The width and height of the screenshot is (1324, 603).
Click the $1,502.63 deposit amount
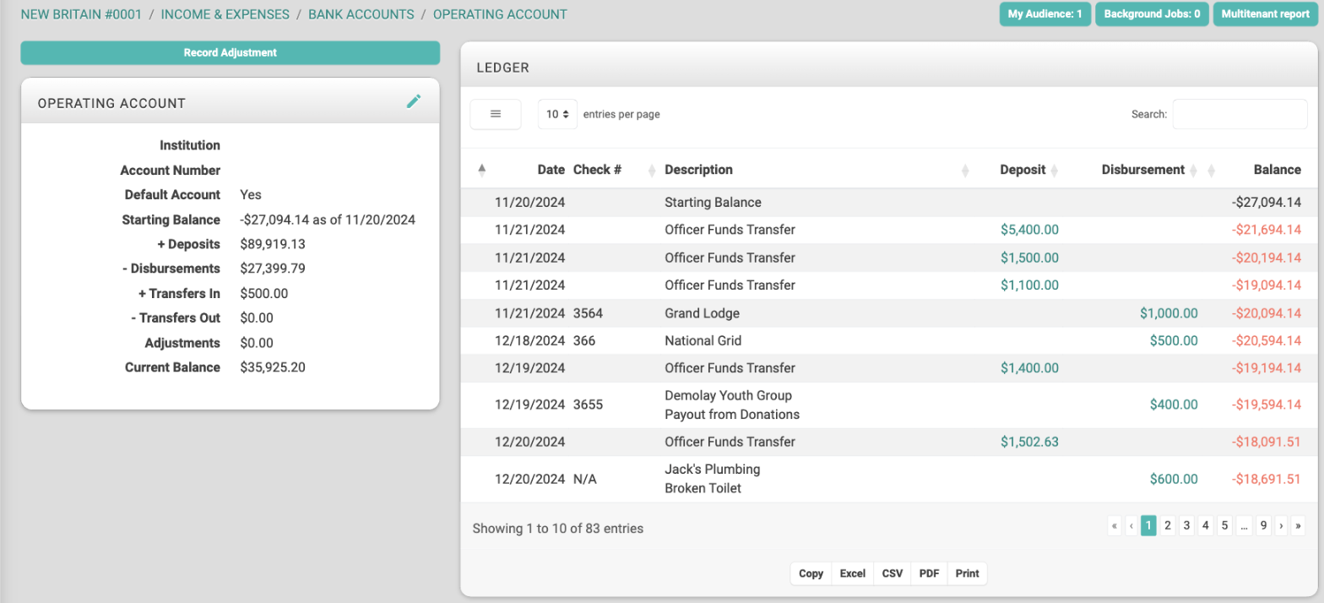1029,442
